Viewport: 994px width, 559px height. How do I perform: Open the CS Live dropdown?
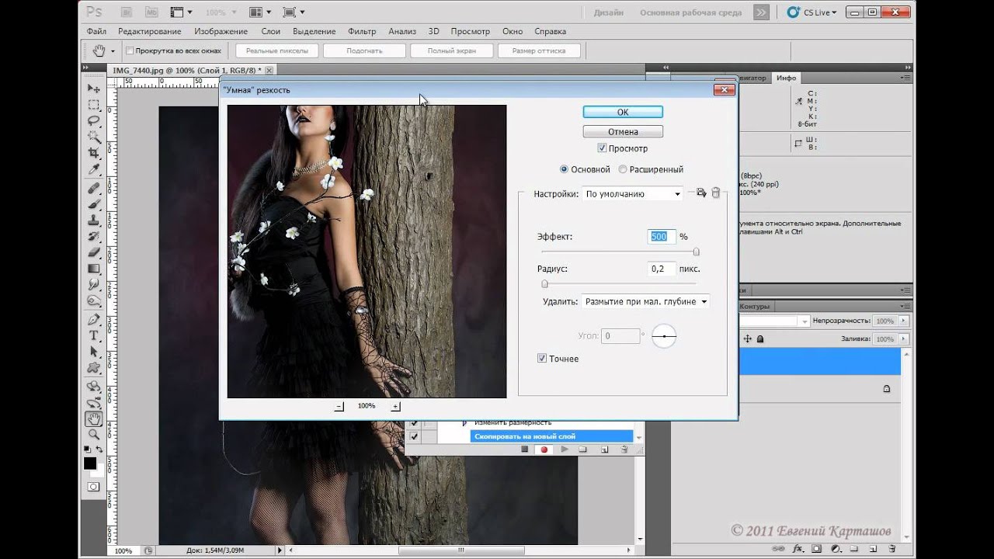point(812,12)
